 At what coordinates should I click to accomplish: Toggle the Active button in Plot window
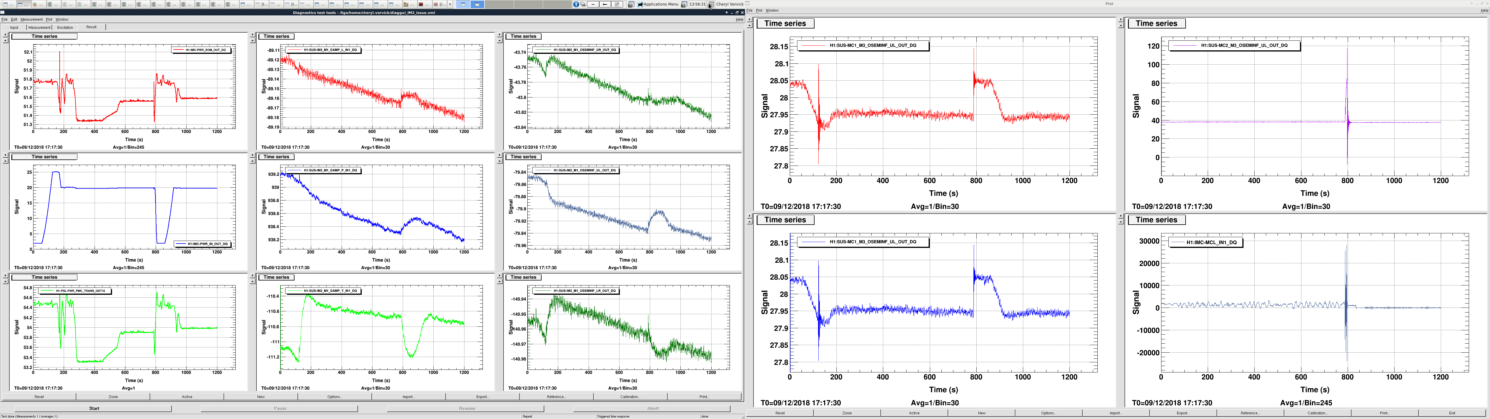pos(914,413)
